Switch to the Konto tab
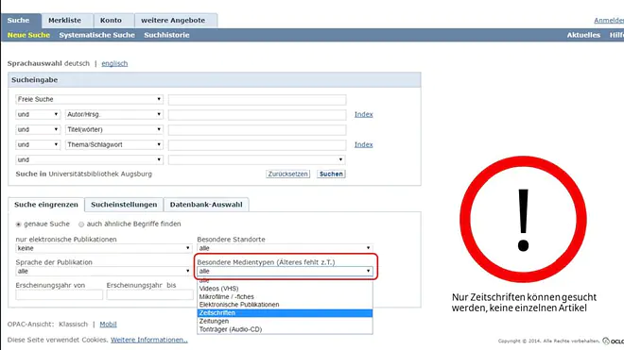This screenshot has height=350, width=624. click(111, 20)
